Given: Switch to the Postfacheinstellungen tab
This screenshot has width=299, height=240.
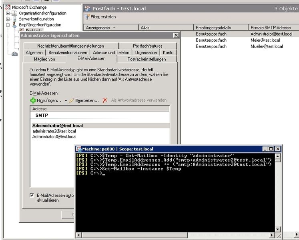Looking at the screenshot, I should (x=146, y=59).
